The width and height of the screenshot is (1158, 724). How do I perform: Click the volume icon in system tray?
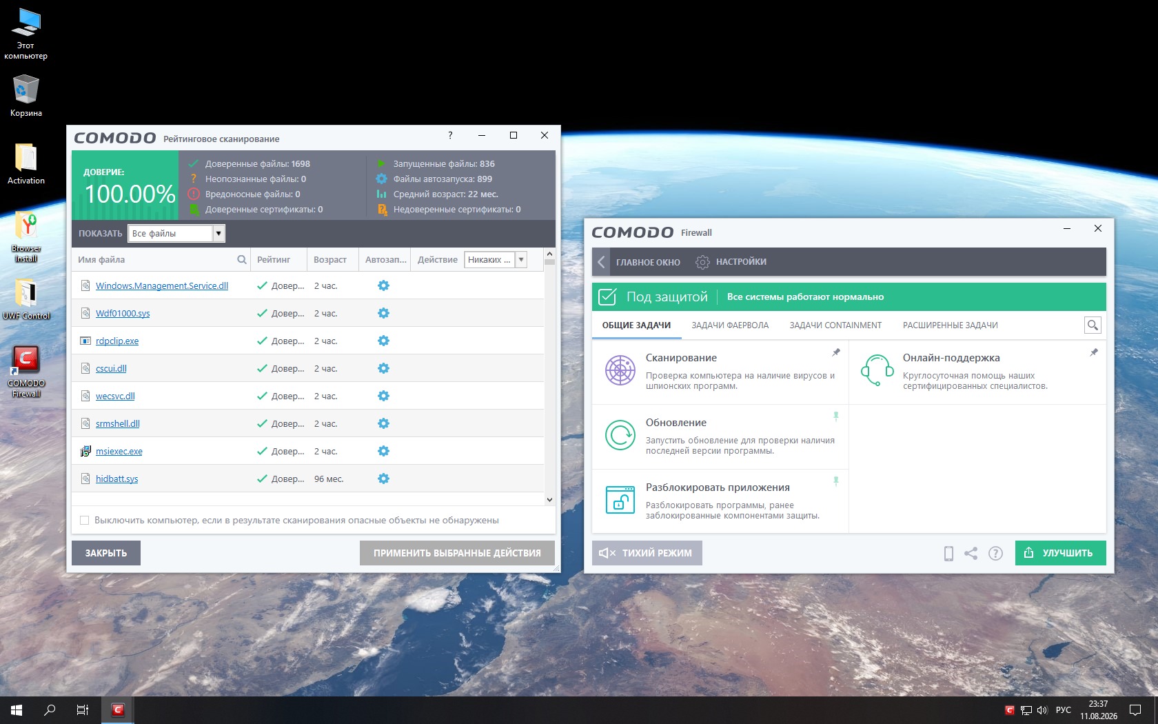pyautogui.click(x=1042, y=710)
